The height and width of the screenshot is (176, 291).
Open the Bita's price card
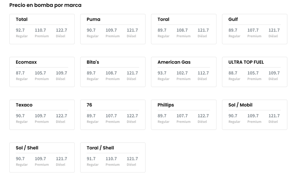pos(113,72)
